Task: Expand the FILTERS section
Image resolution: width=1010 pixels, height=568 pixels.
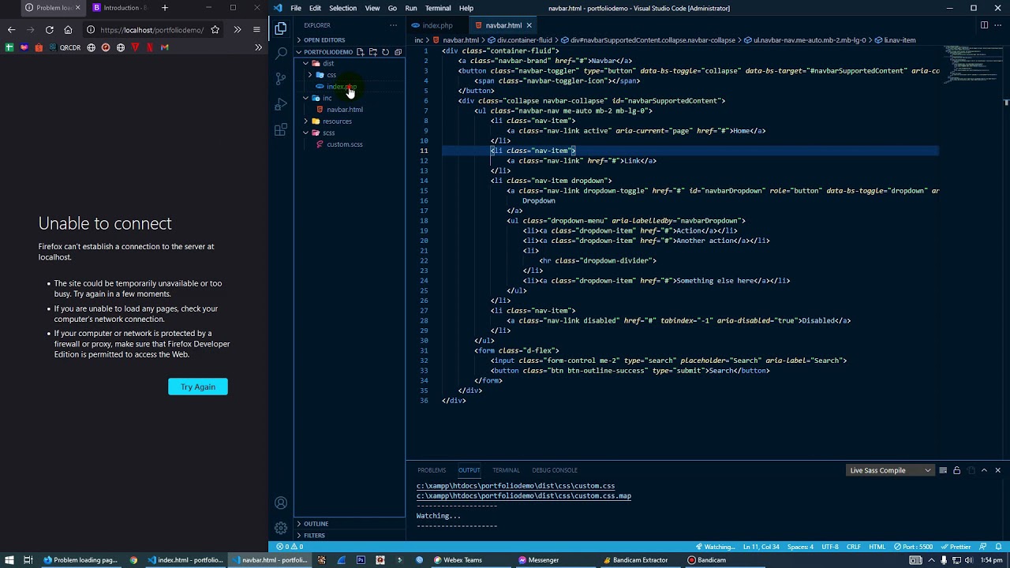Action: [350, 536]
